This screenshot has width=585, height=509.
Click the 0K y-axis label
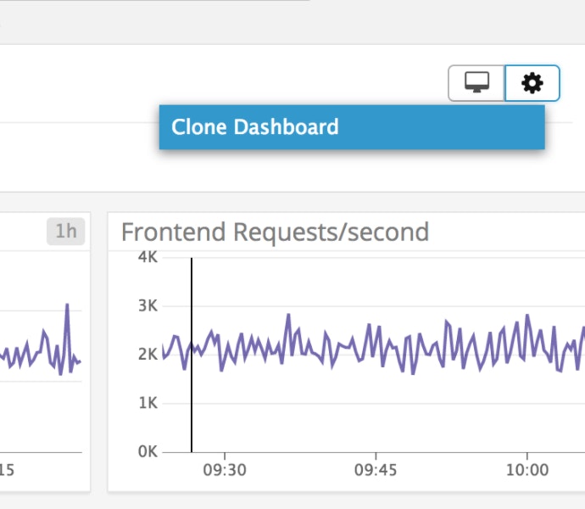point(147,451)
